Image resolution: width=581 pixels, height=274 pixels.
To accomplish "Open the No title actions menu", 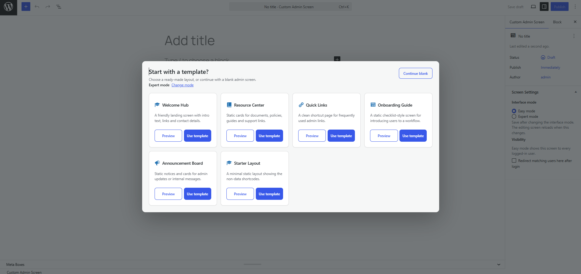I will tap(574, 36).
